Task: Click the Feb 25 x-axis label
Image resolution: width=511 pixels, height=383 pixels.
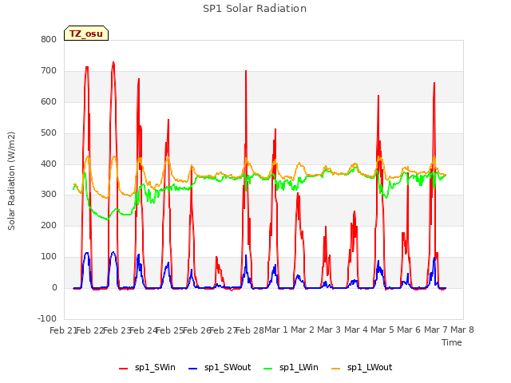Action: (x=170, y=330)
